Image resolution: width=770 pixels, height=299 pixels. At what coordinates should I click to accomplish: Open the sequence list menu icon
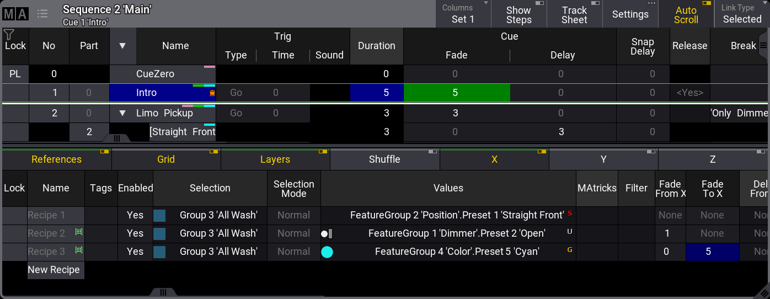tap(42, 14)
